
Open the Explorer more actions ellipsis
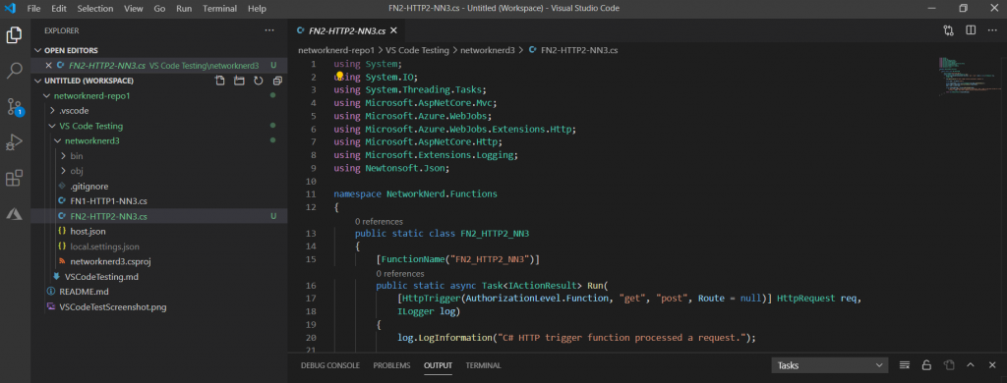point(269,30)
